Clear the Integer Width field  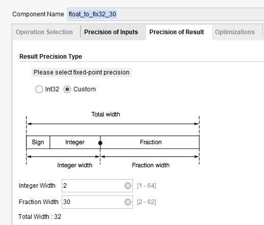pyautogui.click(x=128, y=186)
